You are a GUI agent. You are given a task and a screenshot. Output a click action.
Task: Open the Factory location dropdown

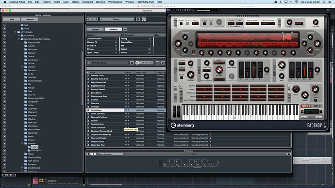coord(117,19)
